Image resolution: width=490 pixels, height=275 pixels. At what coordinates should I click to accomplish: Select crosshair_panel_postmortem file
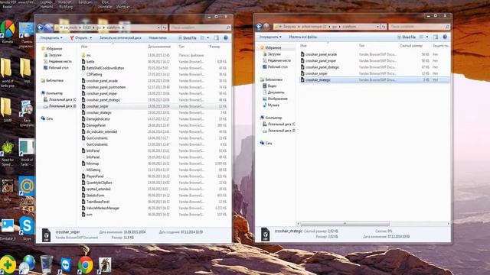click(x=106, y=87)
